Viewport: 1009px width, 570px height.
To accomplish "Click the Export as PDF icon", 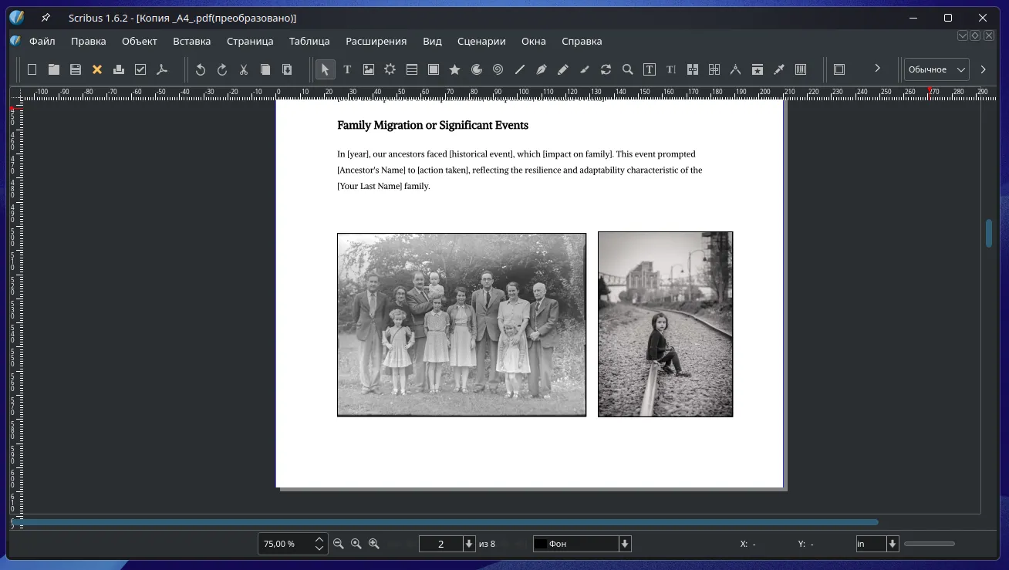I will coord(162,69).
